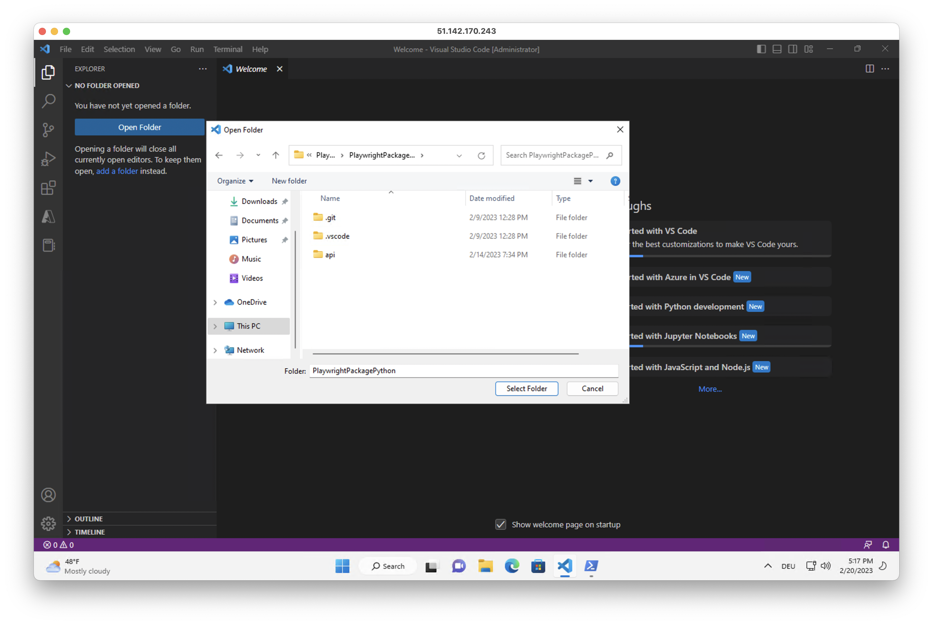The height and width of the screenshot is (625, 933).
Task: Click the Manage gear icon
Action: 48,523
